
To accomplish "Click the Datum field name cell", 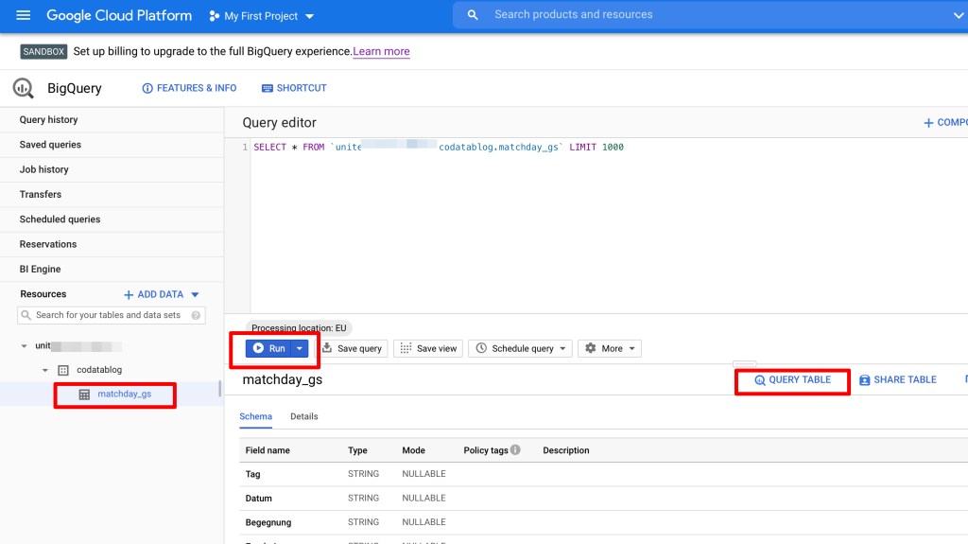I will (x=259, y=499).
